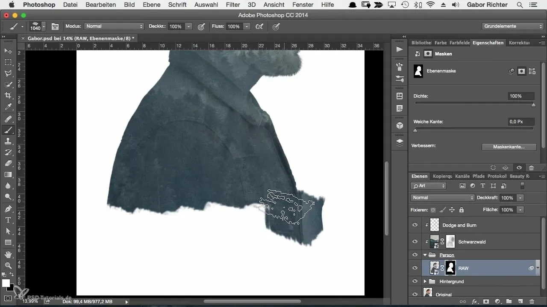The width and height of the screenshot is (547, 307).
Task: Select the Gradient tool
Action: [8, 174]
